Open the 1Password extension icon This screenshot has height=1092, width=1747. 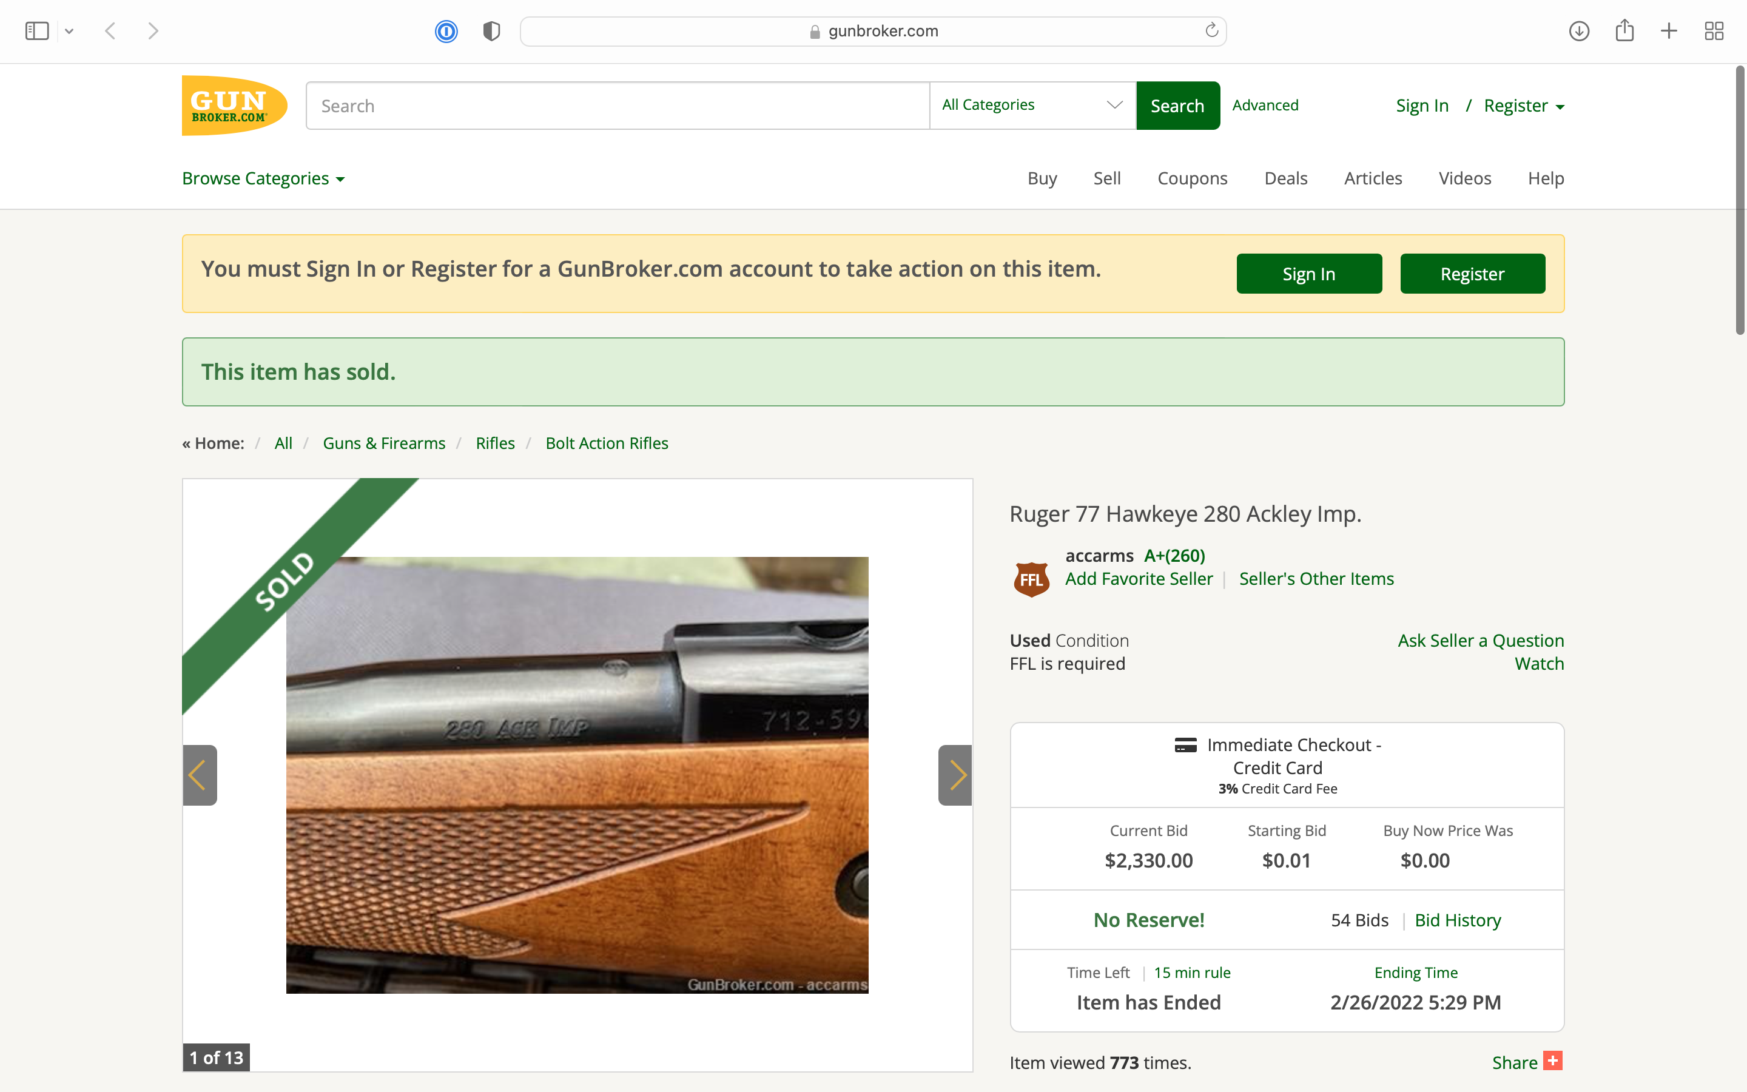coord(446,31)
